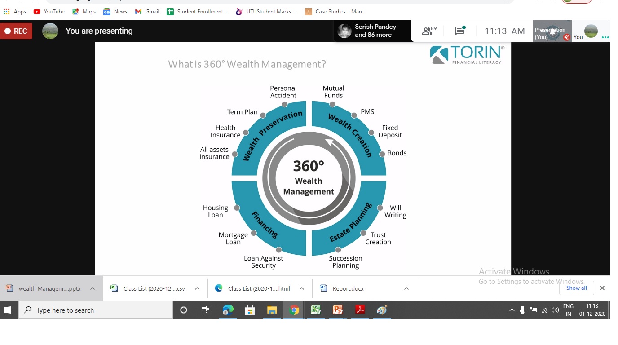
Task: Open Microsoft Edge from taskbar
Action: coord(228,310)
